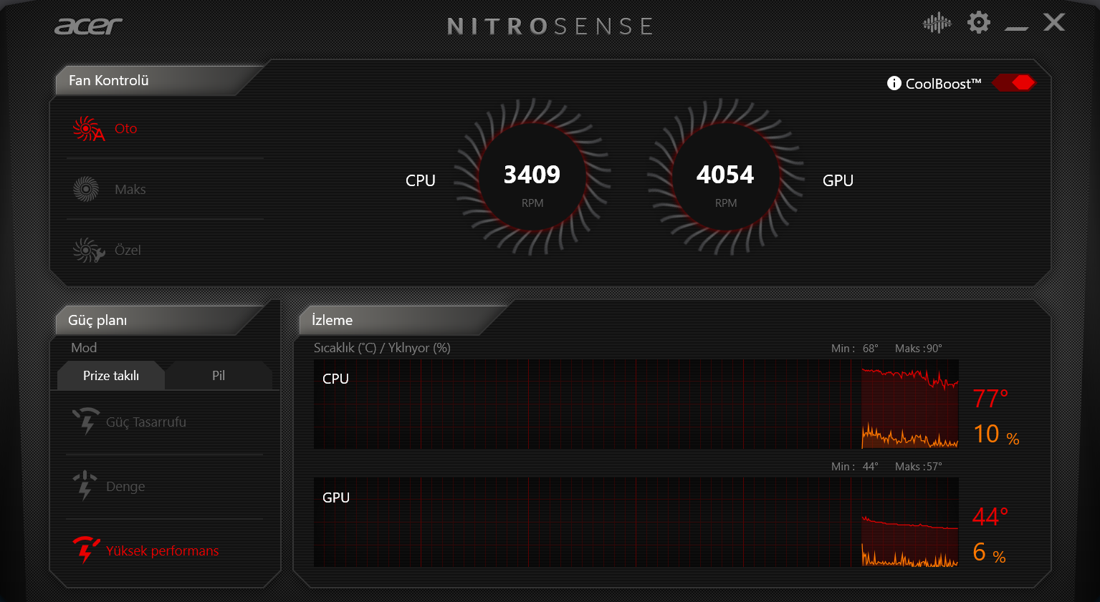Click the GPU Maks :57° reading

tap(919, 467)
